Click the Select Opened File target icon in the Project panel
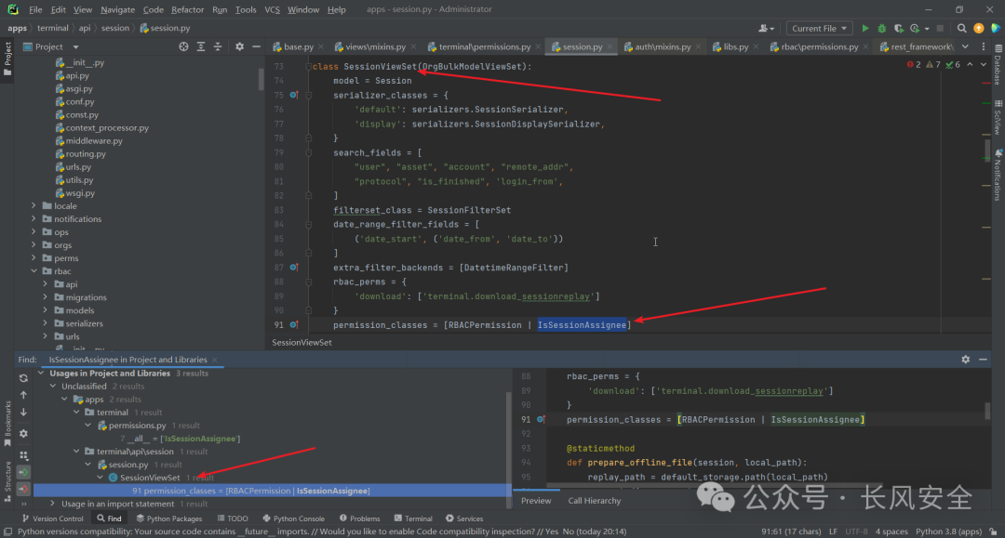Screen dimensions: 1005x538 pyautogui.click(x=183, y=46)
